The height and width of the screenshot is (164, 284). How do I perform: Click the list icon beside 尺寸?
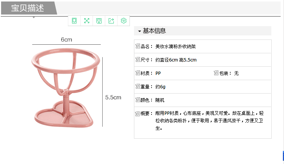pyautogui.click(x=137, y=60)
